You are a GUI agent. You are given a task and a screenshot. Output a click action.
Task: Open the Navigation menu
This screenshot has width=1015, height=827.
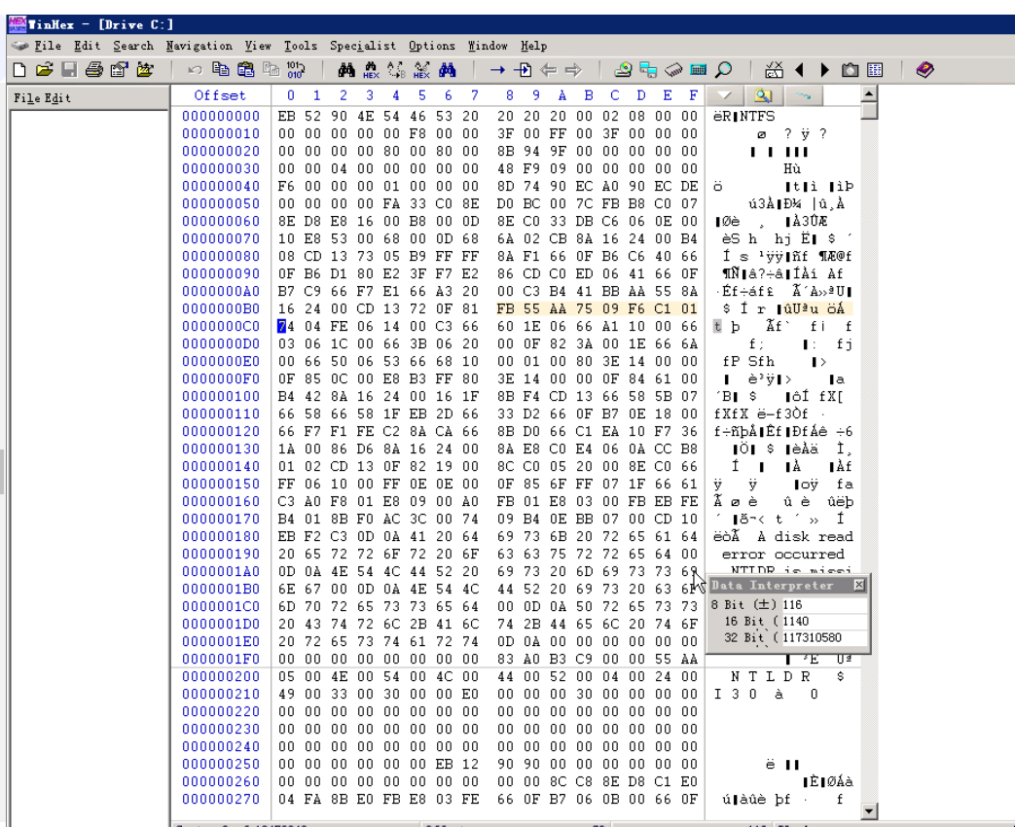(x=199, y=46)
